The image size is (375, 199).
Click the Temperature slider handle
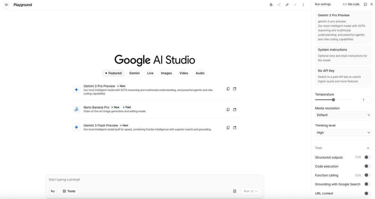(333, 100)
